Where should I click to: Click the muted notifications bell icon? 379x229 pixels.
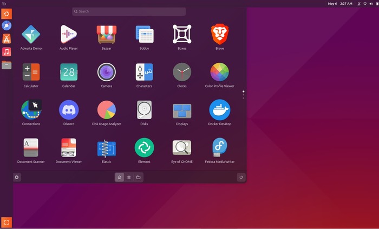[x=359, y=4]
